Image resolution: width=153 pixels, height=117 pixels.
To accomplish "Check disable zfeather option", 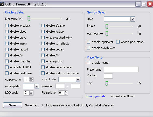I will (43, 26).
